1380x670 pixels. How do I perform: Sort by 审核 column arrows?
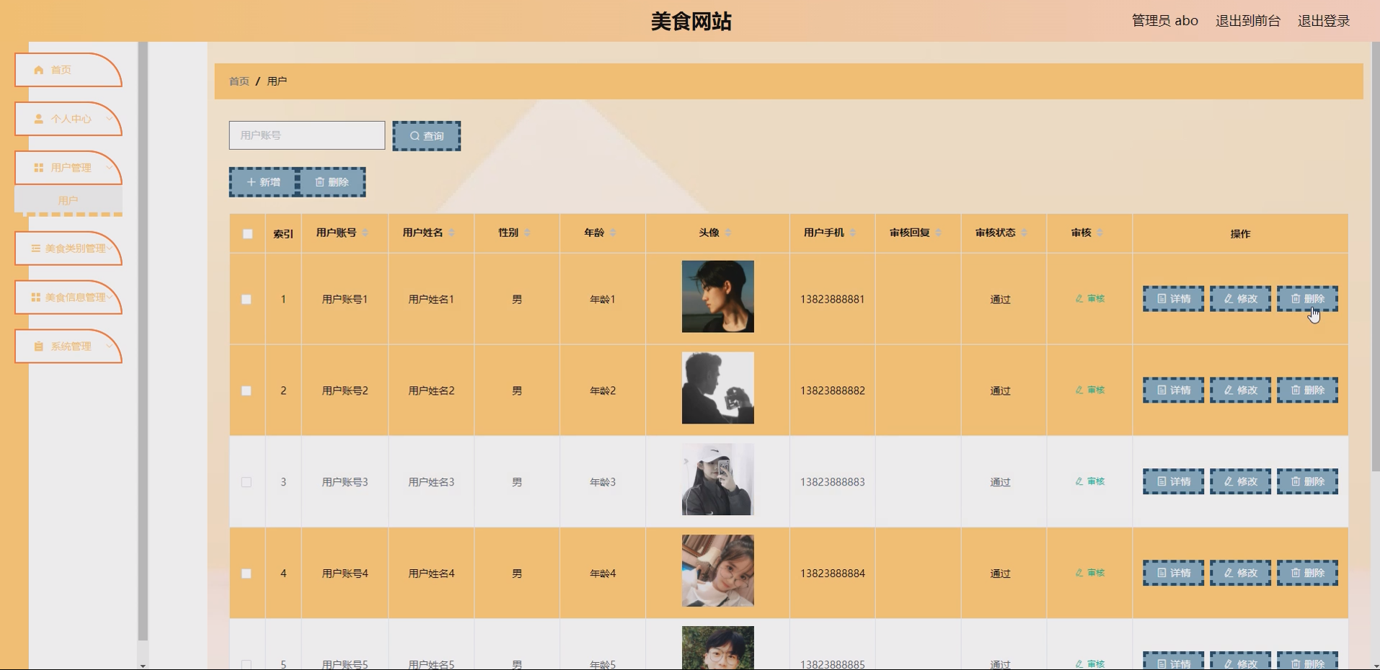1100,233
